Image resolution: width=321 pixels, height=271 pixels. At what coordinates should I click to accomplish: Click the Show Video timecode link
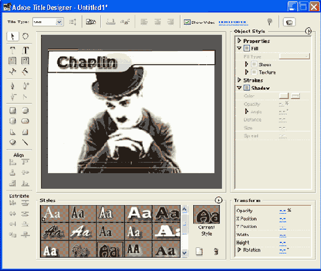(x=233, y=22)
